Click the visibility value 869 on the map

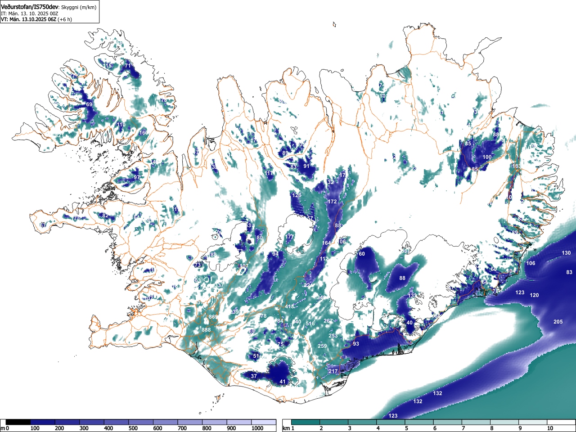[213, 317]
